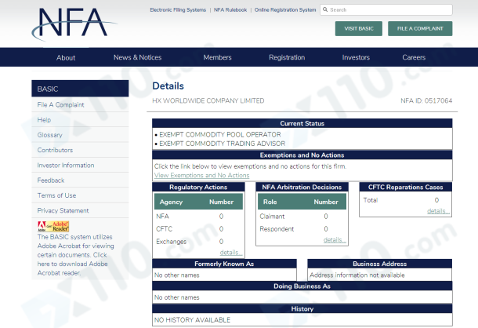Click HX WORLDWIDE COMPANY LIMITED name
Viewport: 478px width, 328px height.
tap(208, 100)
